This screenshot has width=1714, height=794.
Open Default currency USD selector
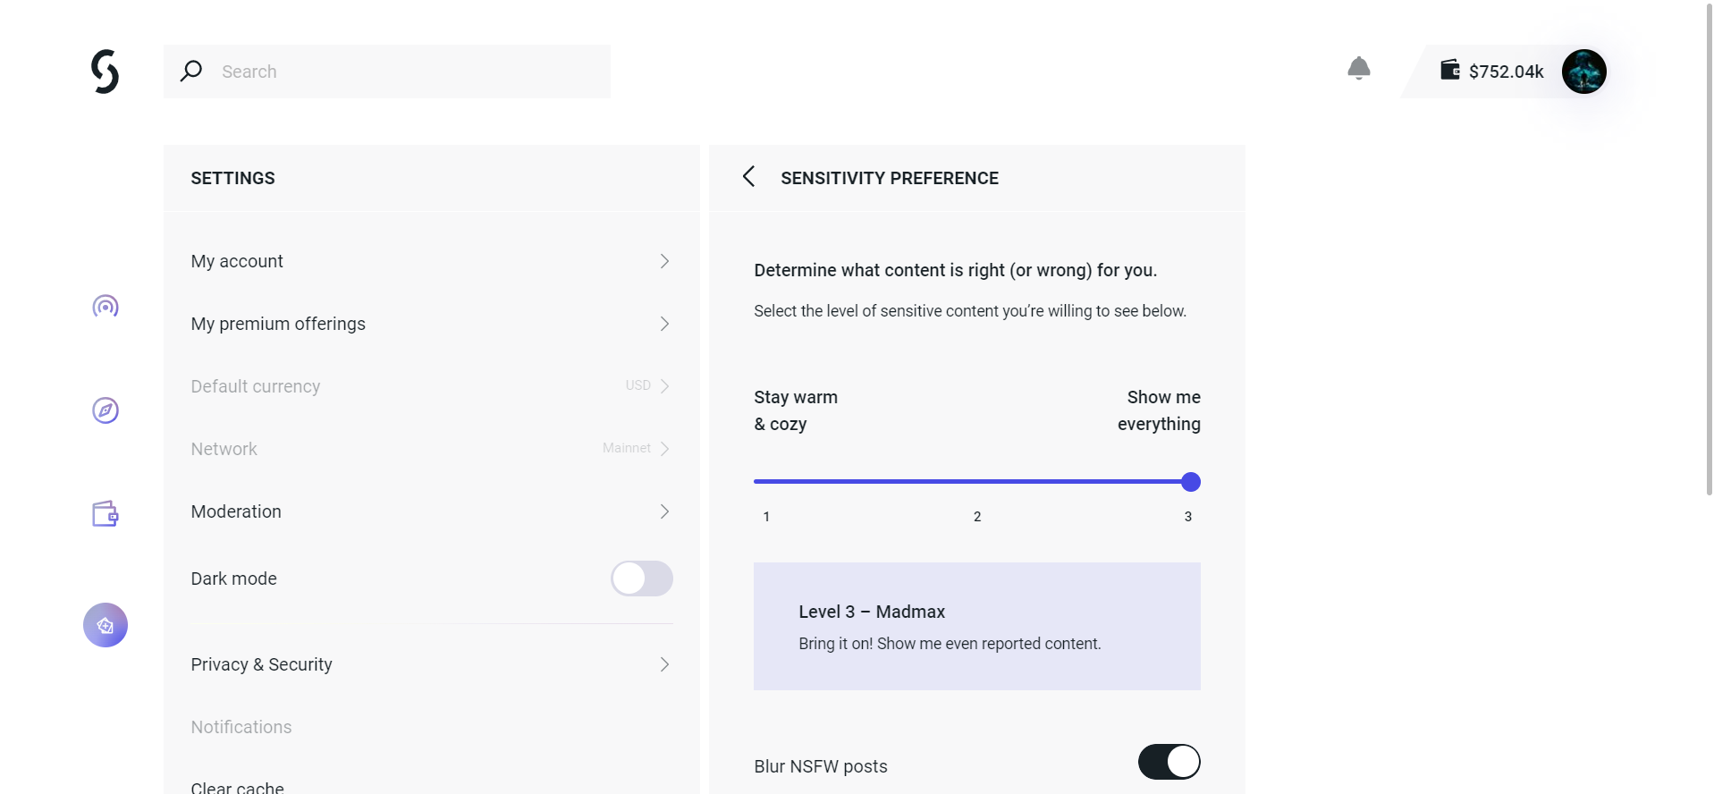click(647, 386)
